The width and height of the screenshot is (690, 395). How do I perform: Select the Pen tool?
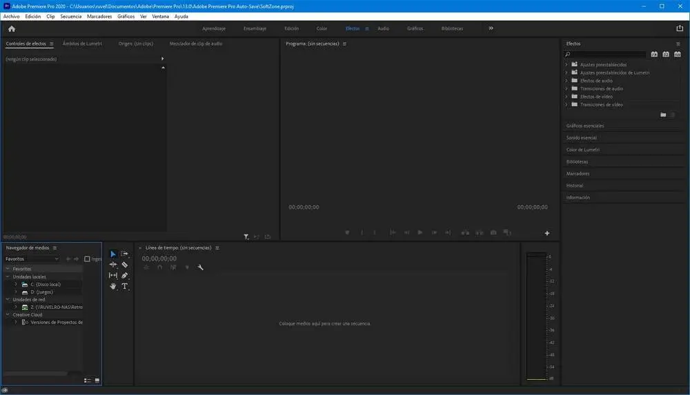(x=124, y=275)
